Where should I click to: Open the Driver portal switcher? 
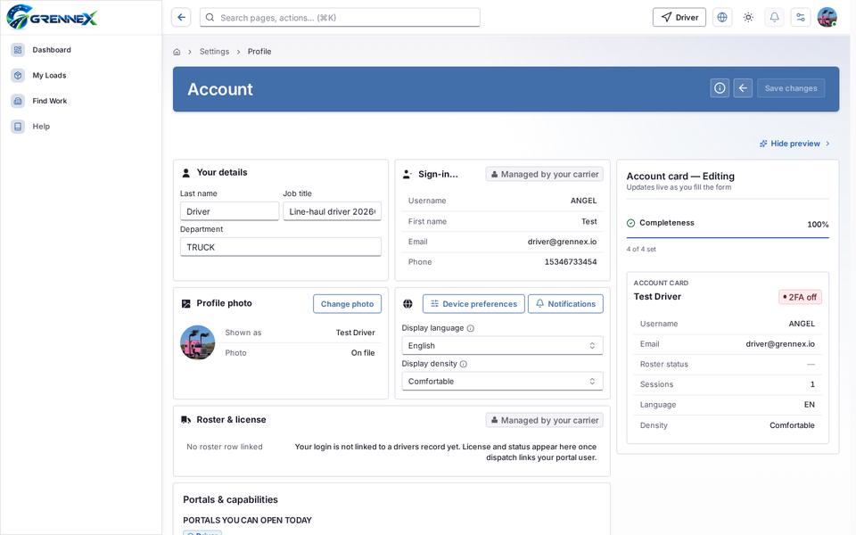click(x=679, y=18)
